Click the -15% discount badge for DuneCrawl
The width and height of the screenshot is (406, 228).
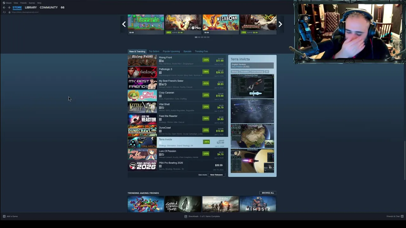coord(206,130)
